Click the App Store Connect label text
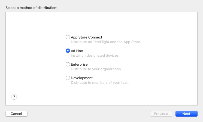203x122 pixels. click(86, 37)
